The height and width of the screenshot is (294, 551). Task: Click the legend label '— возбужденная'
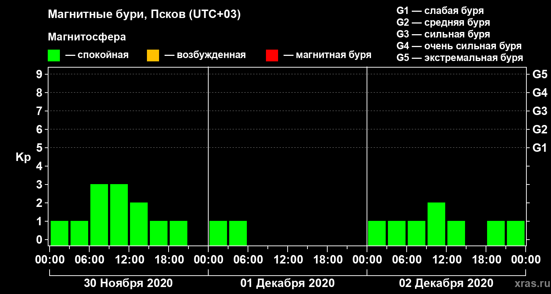[205, 55]
